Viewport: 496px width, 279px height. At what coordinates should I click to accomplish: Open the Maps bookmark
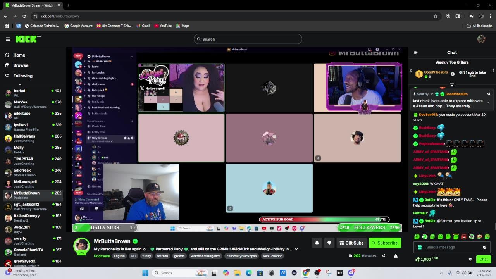[x=183, y=26]
